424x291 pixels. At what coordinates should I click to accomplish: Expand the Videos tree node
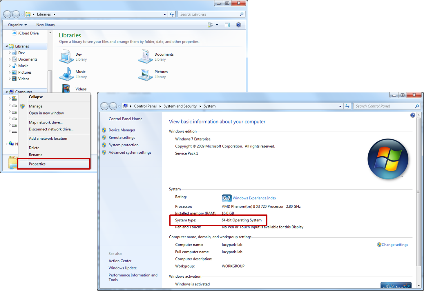coord(10,79)
